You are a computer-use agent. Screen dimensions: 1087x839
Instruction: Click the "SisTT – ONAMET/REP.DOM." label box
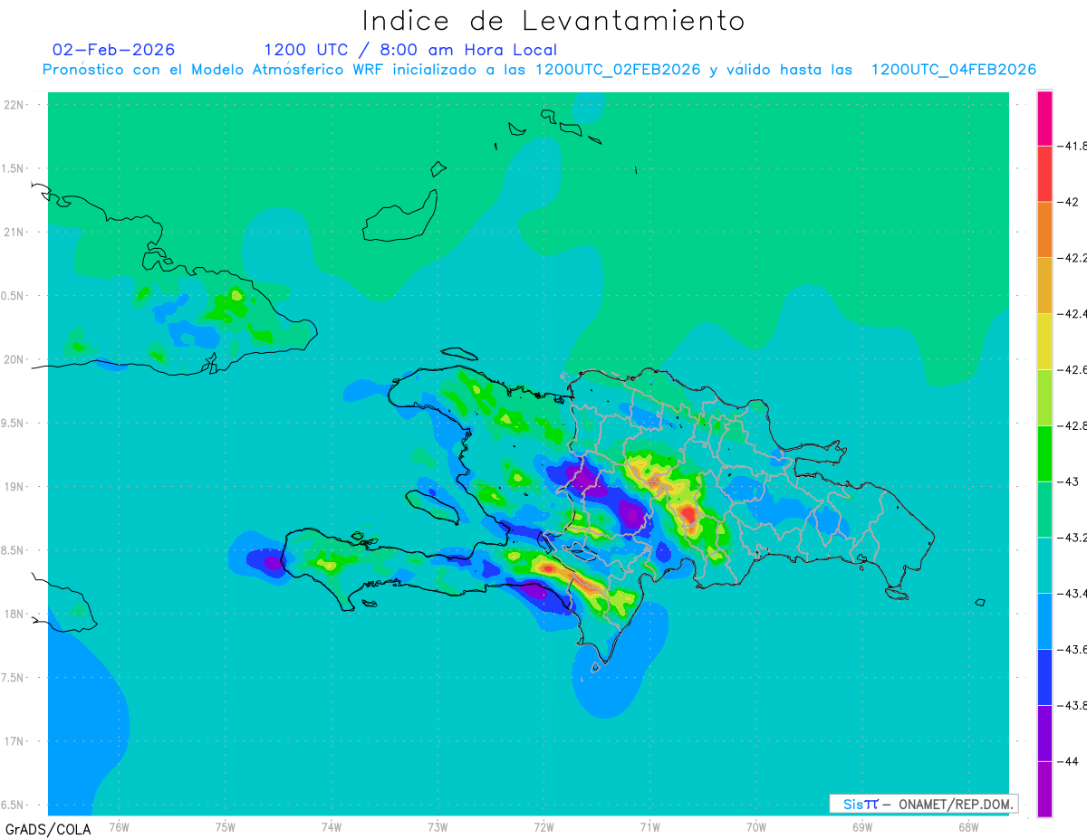pos(923,804)
